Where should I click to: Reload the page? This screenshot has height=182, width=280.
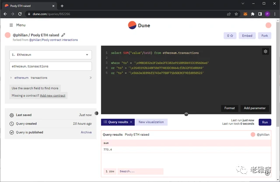(20, 14)
